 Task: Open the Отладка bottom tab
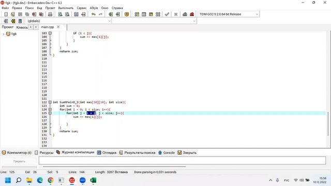[107, 152]
